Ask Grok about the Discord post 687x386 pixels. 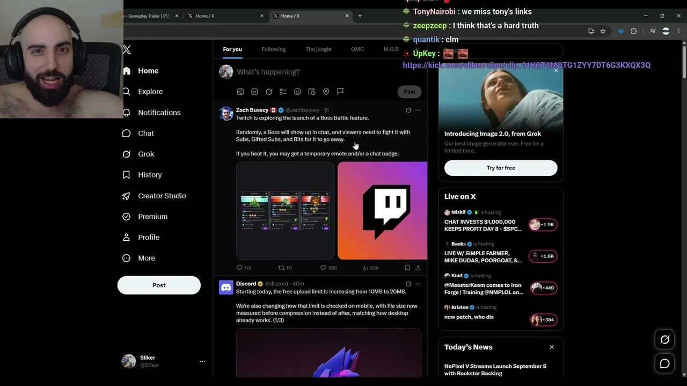pyautogui.click(x=408, y=284)
